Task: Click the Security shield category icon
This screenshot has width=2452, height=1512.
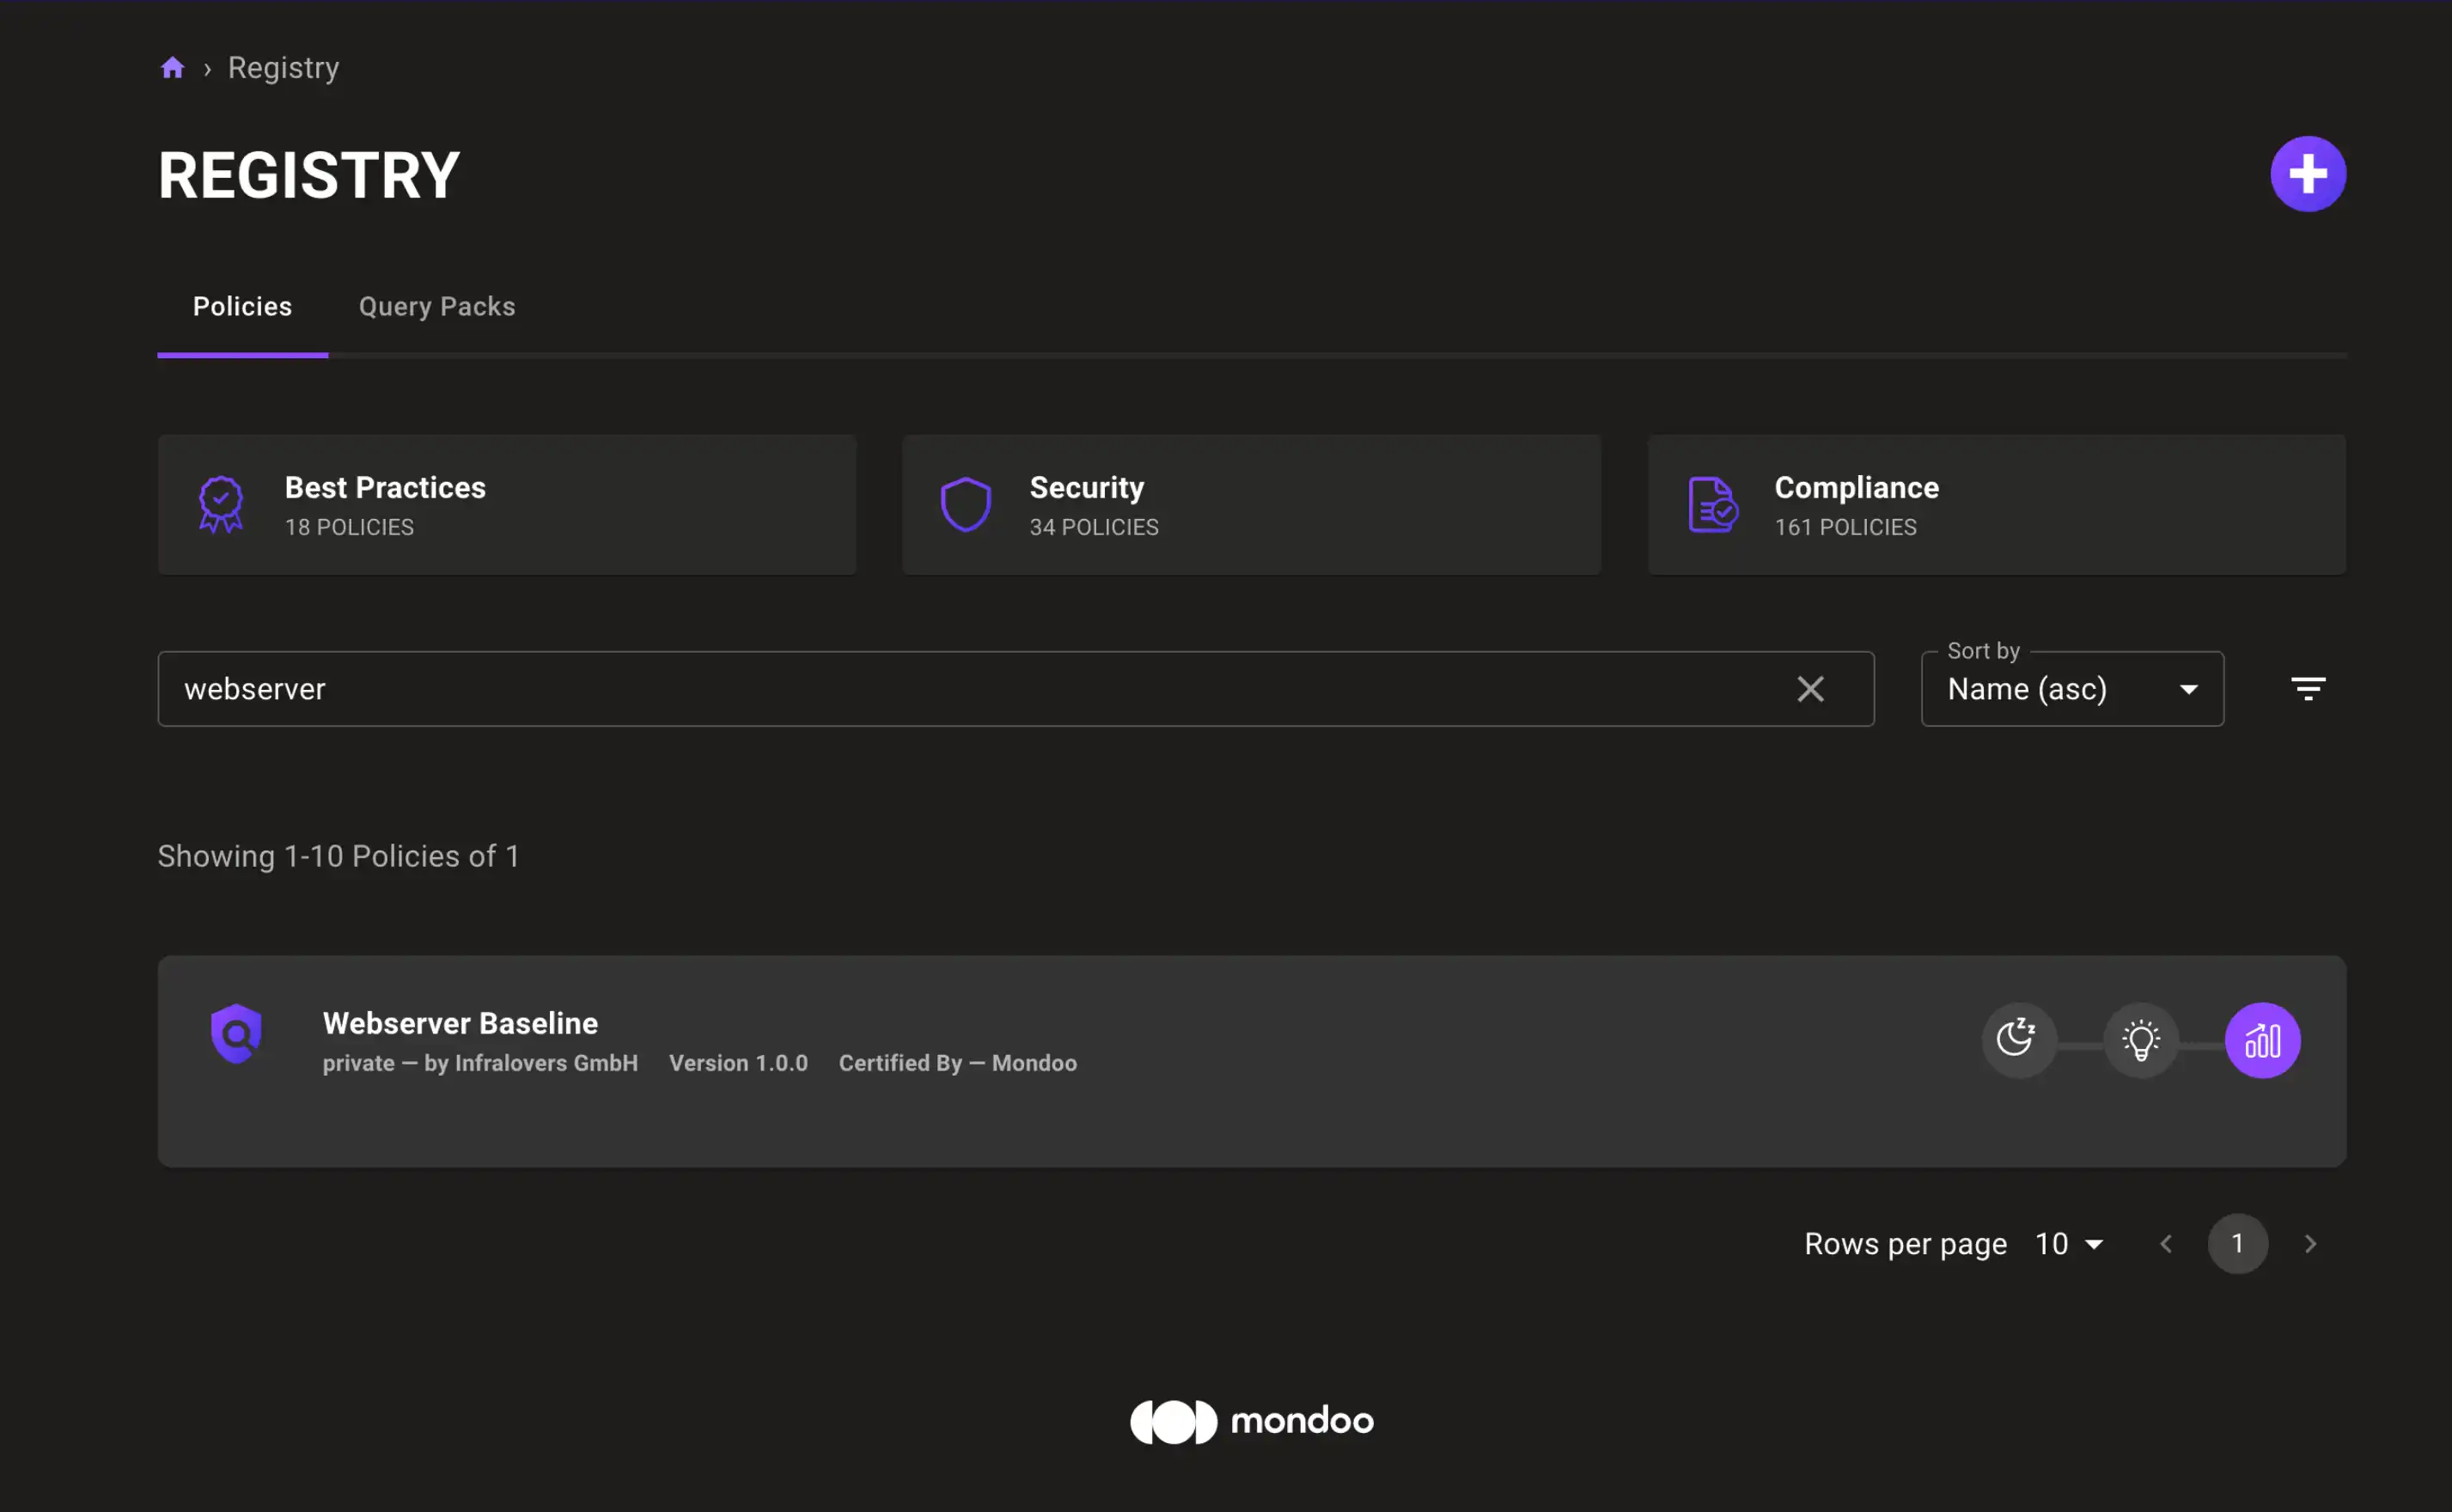Action: [x=967, y=503]
